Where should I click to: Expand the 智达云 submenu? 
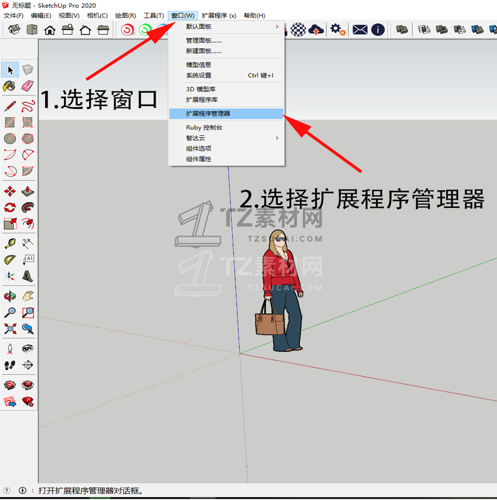click(227, 138)
